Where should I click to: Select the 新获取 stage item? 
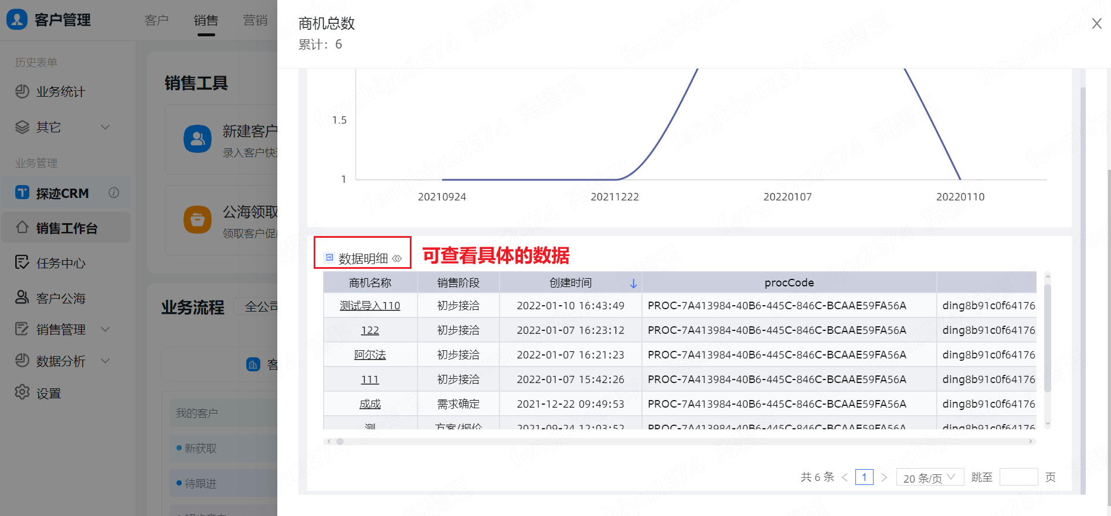223,448
